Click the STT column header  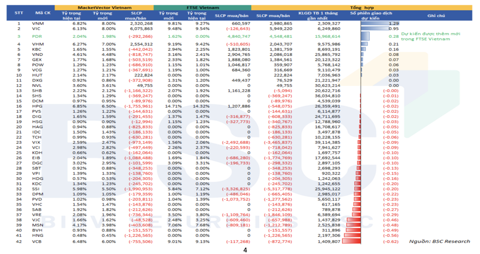[19, 15]
